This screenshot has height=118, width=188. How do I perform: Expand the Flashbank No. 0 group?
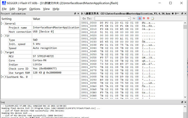click(x=3, y=77)
